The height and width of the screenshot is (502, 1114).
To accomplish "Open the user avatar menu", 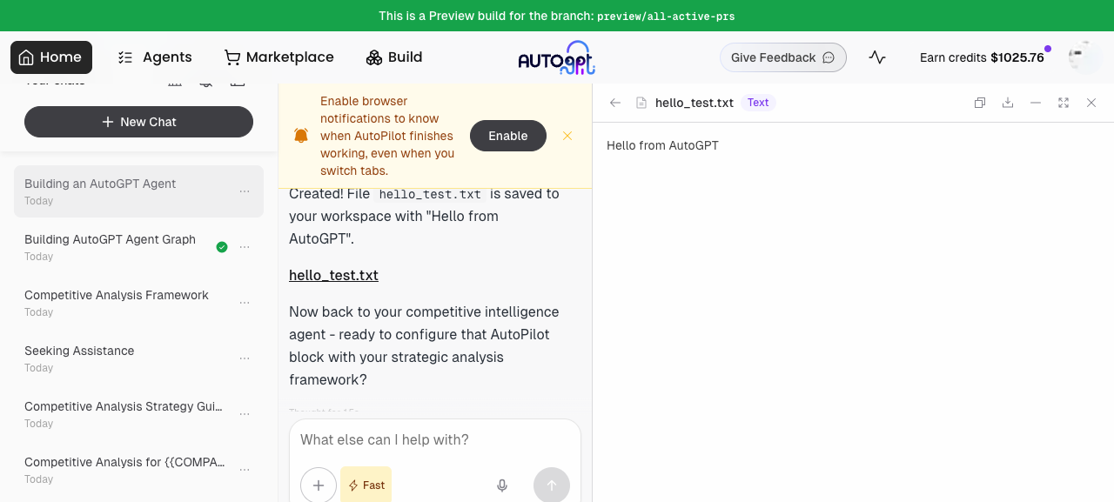I will (x=1084, y=57).
